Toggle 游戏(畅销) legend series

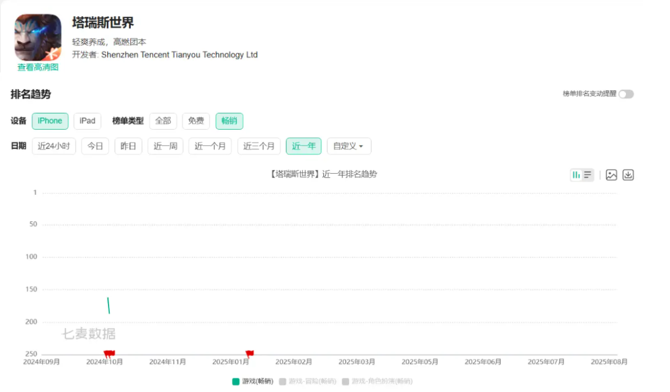[252, 381]
